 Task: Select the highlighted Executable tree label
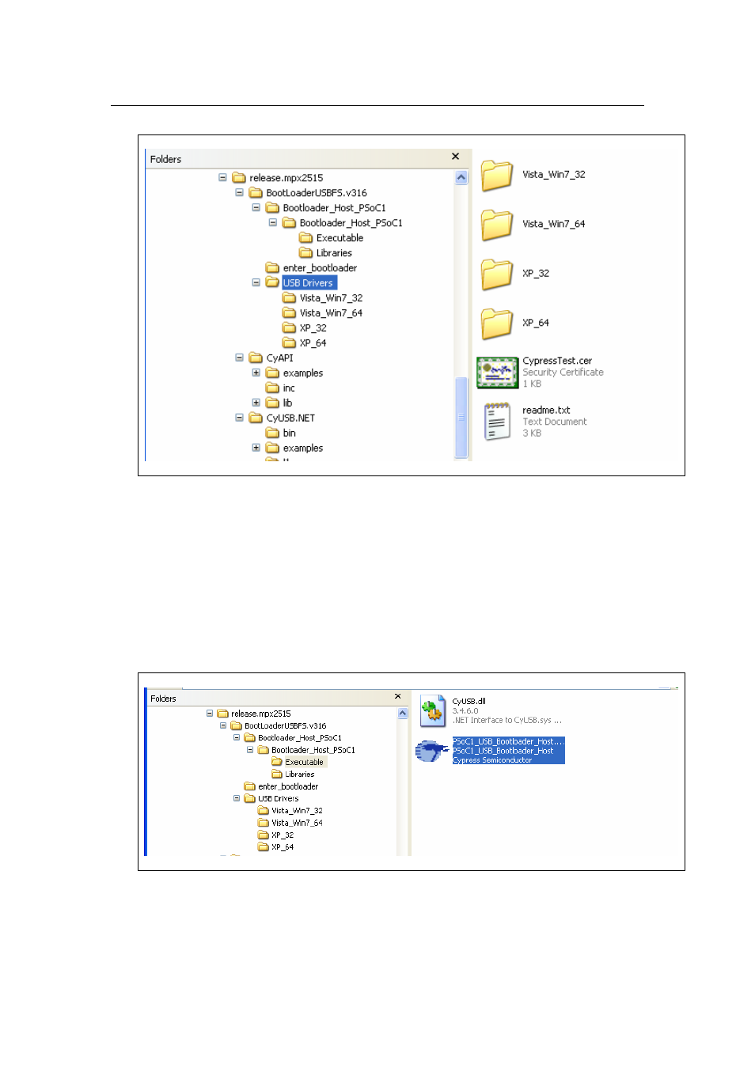click(305, 763)
